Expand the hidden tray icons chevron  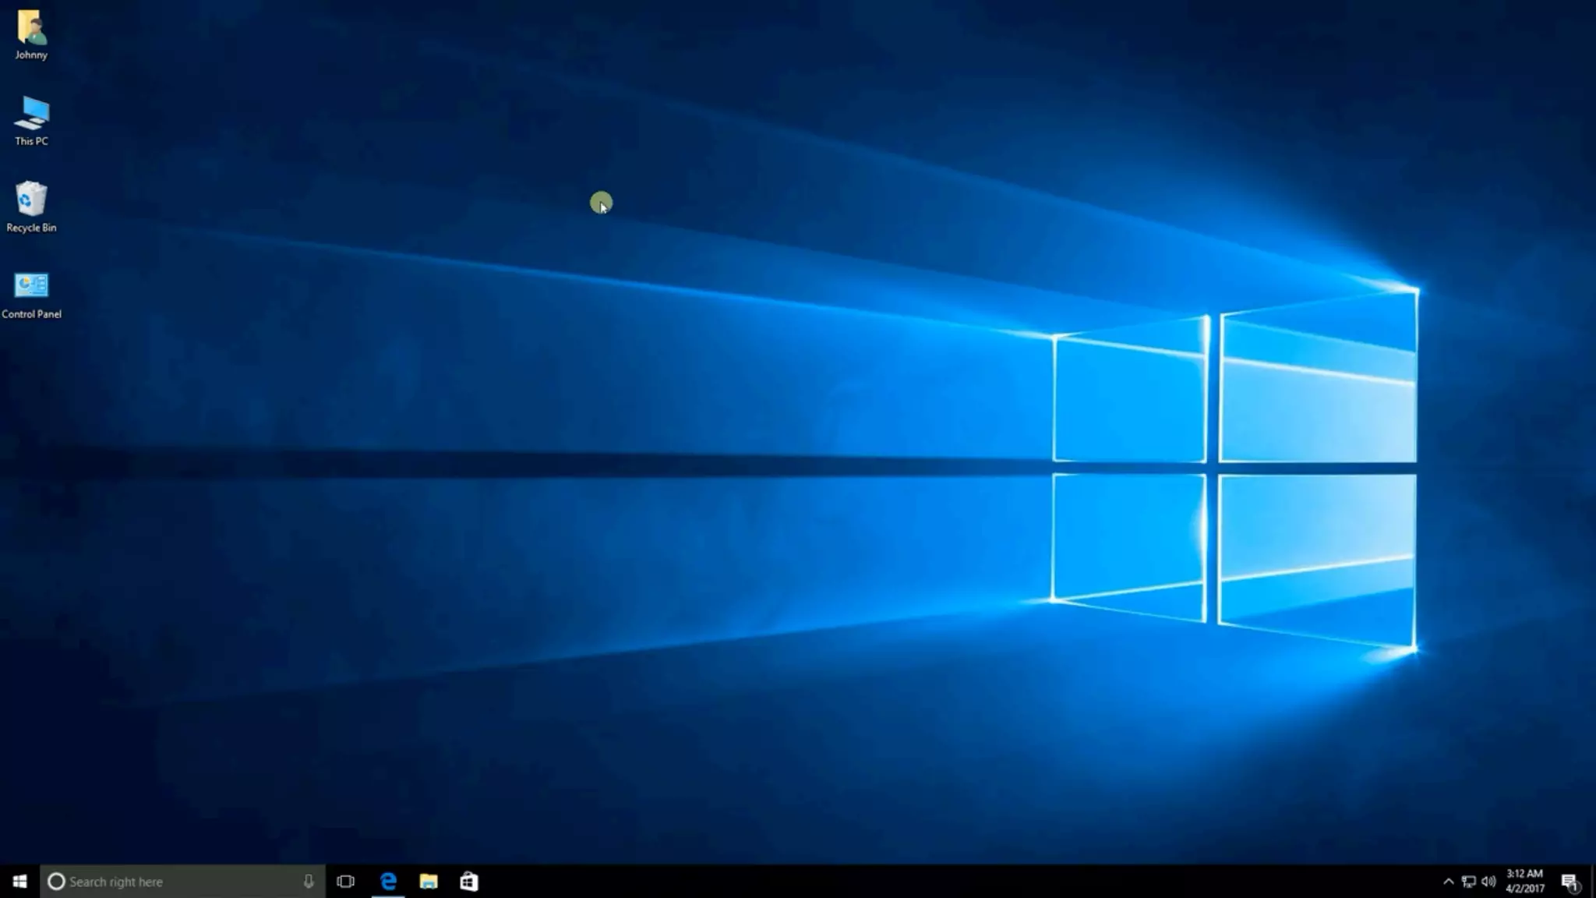[x=1448, y=882]
